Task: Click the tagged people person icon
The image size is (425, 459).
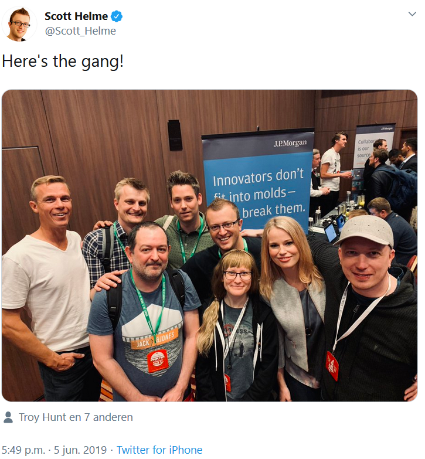Action: point(8,417)
